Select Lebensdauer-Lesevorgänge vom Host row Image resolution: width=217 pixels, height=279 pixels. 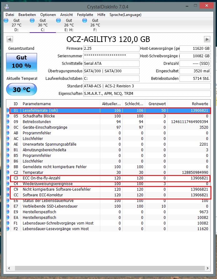[108, 229]
